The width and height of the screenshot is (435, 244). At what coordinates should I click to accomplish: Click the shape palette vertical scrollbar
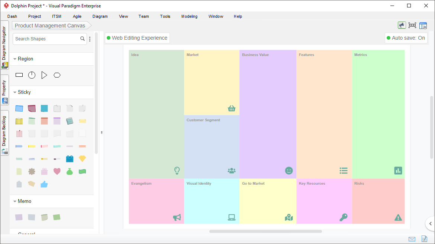[96, 93]
